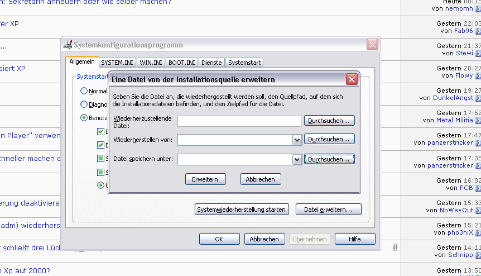Select the Diagnose startup radio button
The image size is (481, 276).
click(84, 104)
